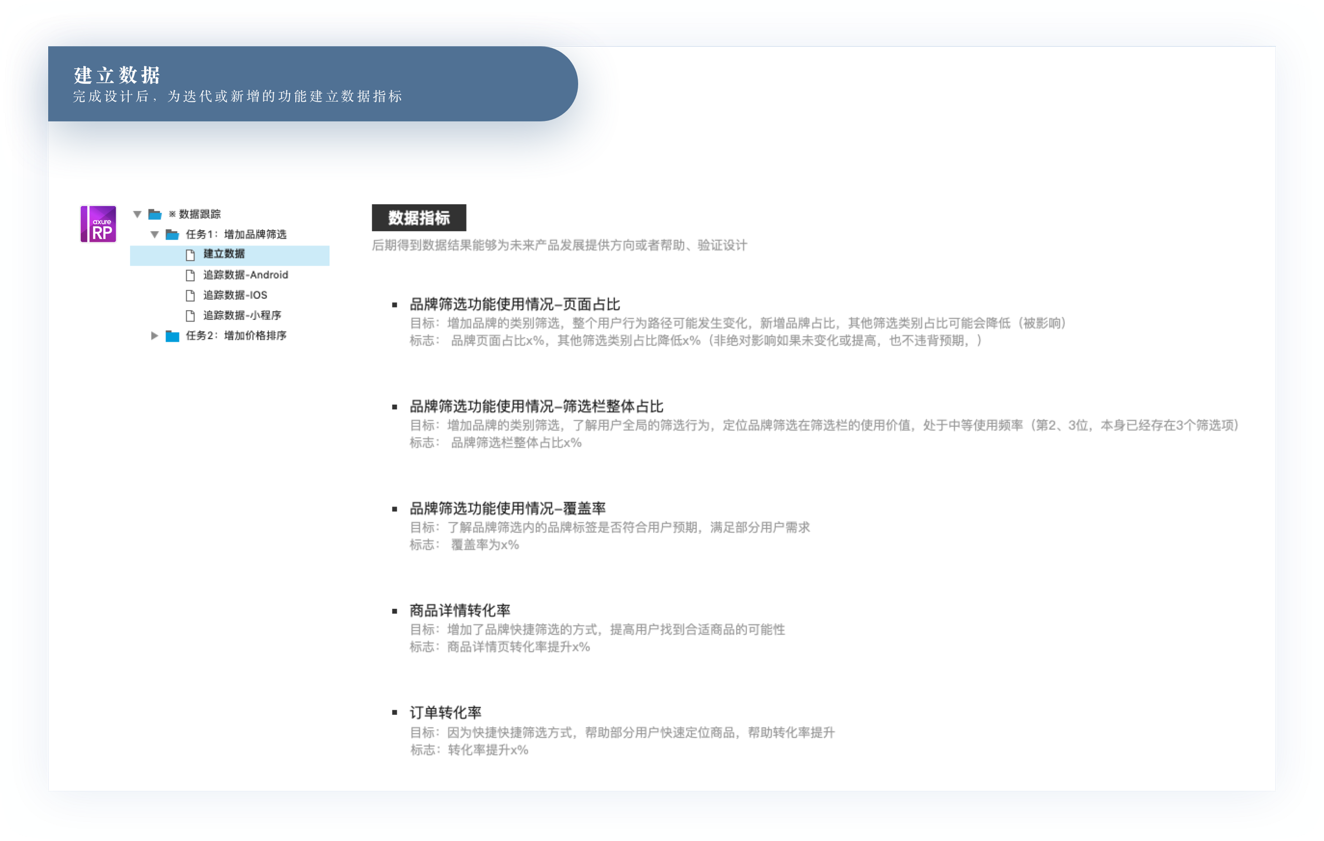Click the 订单转化率 heading
Viewport: 1324px width, 841px height.
coord(445,713)
